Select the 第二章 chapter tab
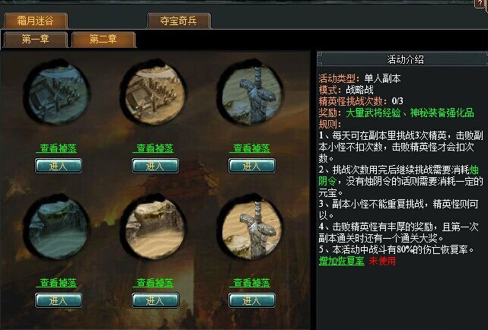The width and height of the screenshot is (488, 330). click(x=104, y=39)
